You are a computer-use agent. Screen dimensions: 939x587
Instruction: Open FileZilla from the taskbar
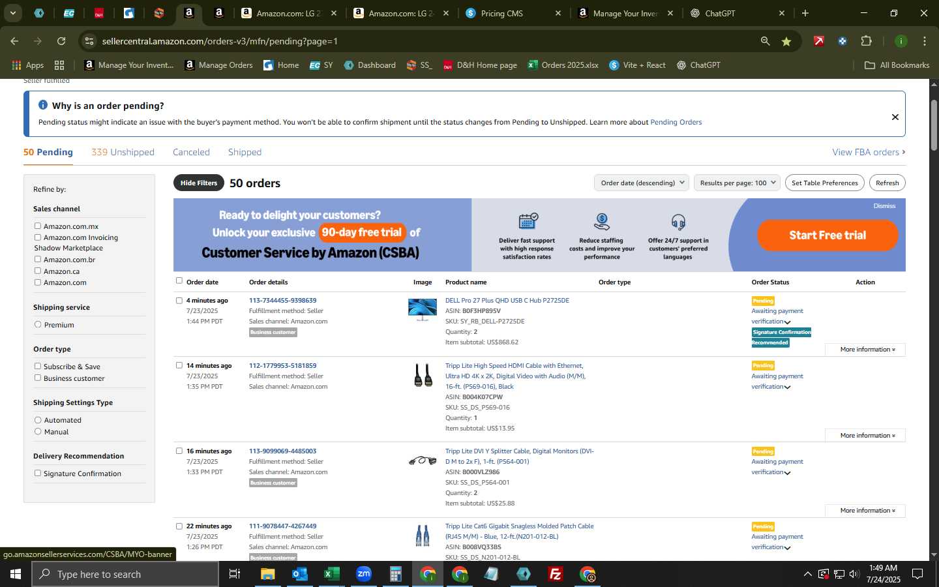tap(556, 574)
